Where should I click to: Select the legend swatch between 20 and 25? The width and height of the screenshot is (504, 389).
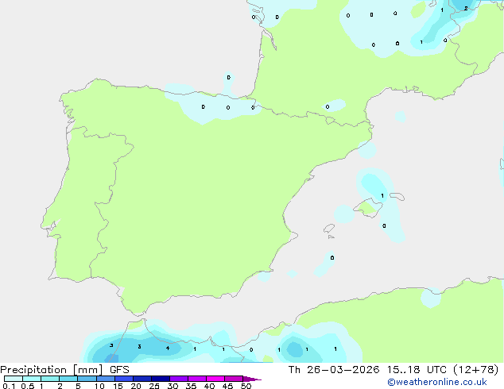(142, 379)
